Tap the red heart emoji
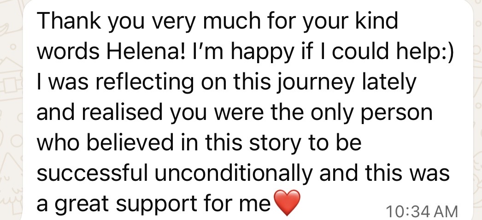 pos(287,202)
